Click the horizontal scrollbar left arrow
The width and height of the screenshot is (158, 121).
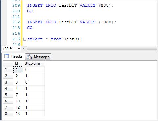click(24, 48)
